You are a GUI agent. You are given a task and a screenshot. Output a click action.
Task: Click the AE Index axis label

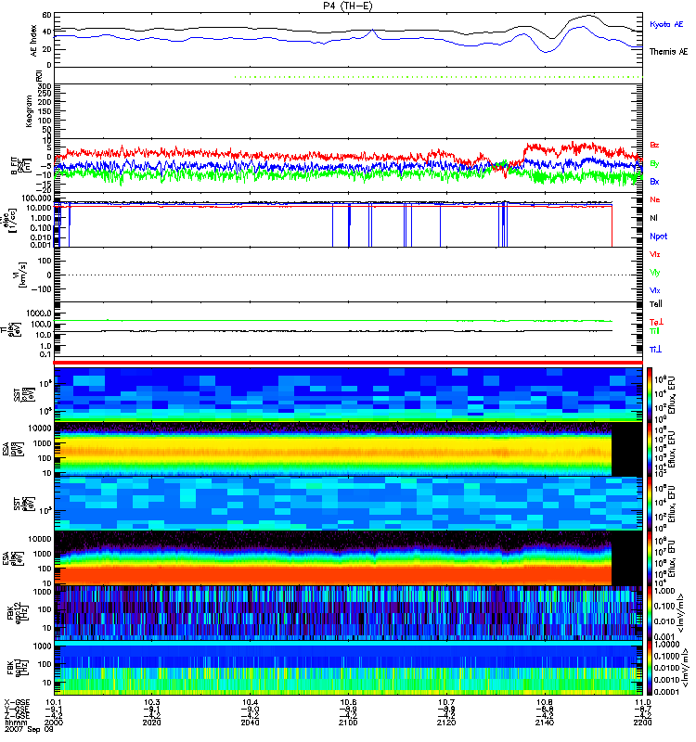[x=33, y=41]
